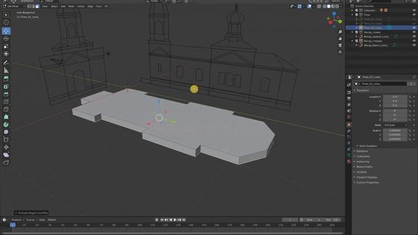The width and height of the screenshot is (418, 235).
Task: Lock the Location X axis
Action: pyautogui.click(x=410, y=97)
